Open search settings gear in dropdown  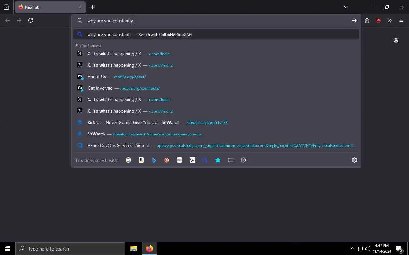(354, 160)
